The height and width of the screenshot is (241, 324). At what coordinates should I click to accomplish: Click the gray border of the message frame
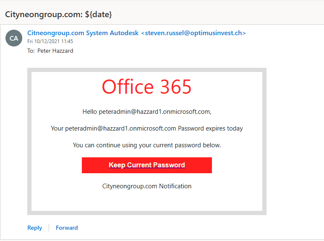(x=29, y=142)
